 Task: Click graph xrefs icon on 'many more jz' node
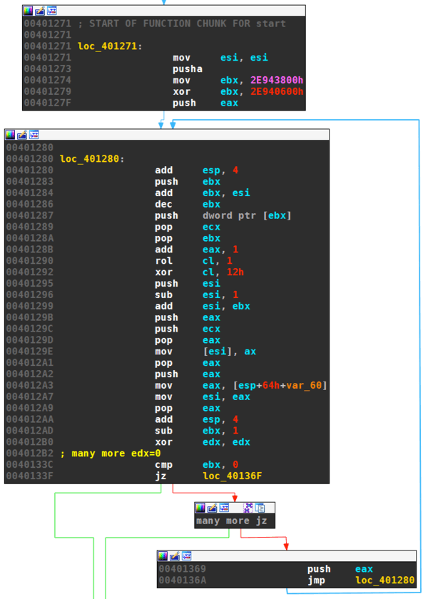point(224,508)
